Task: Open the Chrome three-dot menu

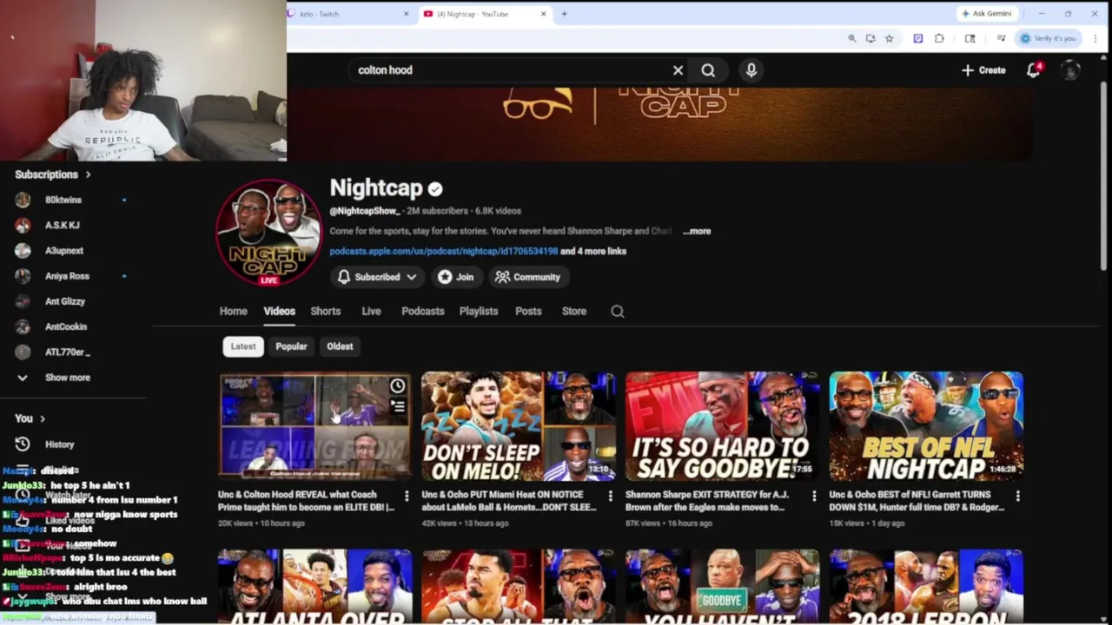Action: tap(1095, 38)
